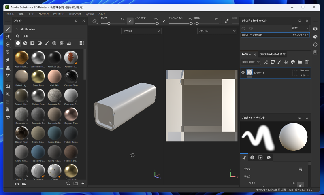Select the Polygon Fill tool
The image size is (324, 195).
click(x=8, y=52)
